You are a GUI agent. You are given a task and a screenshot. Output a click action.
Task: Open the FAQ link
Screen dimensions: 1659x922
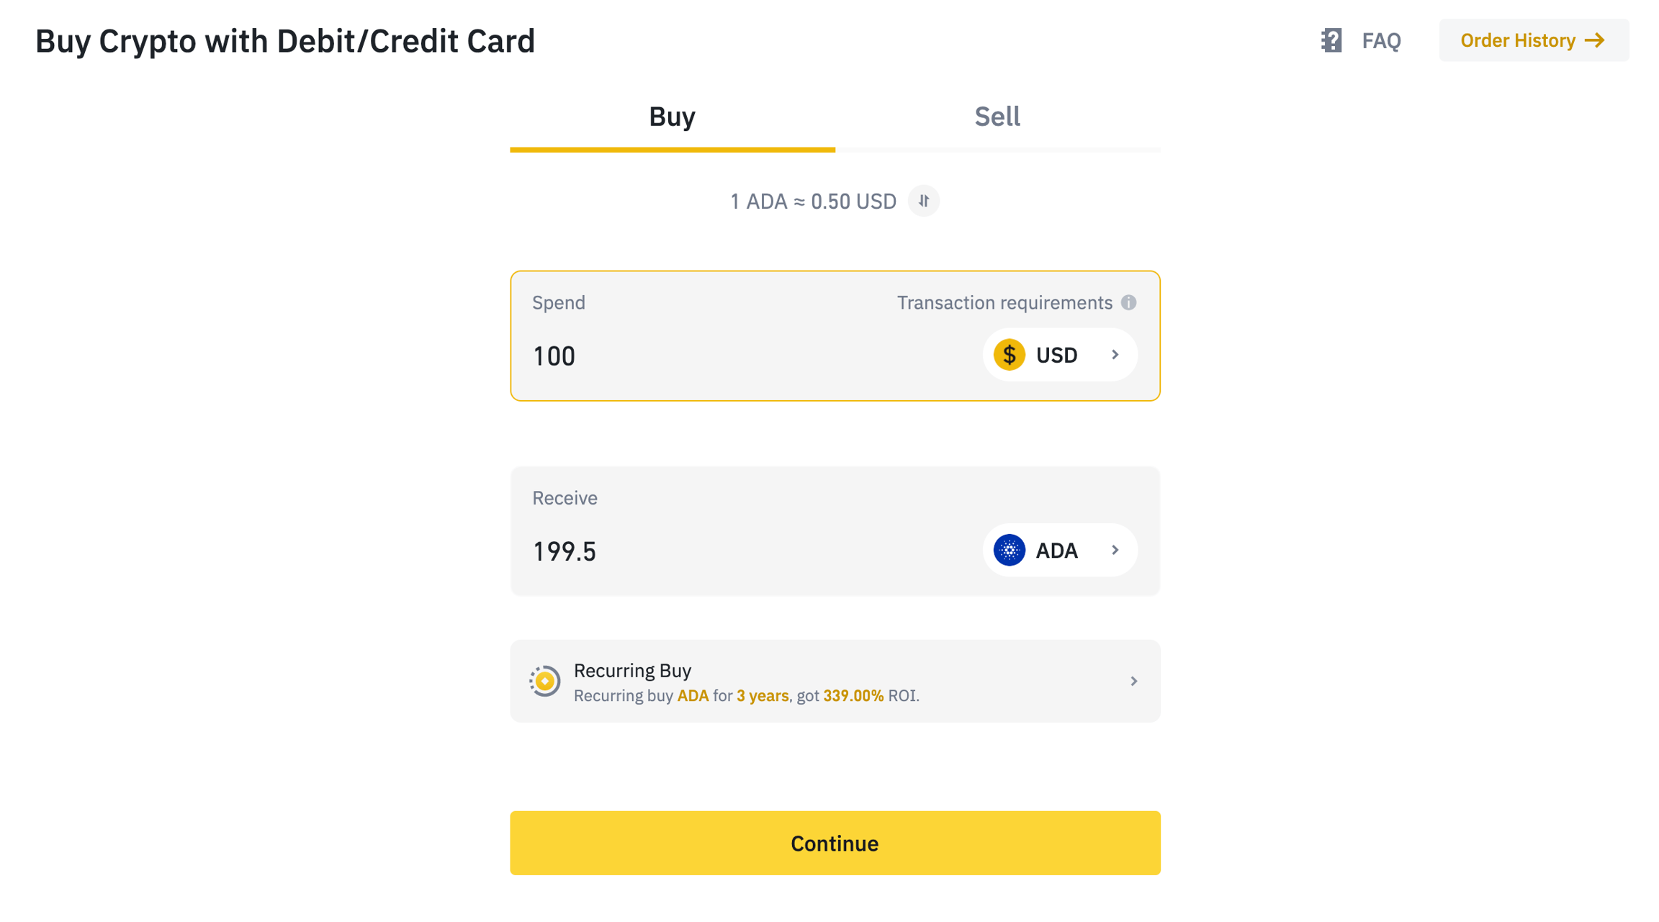[1381, 40]
